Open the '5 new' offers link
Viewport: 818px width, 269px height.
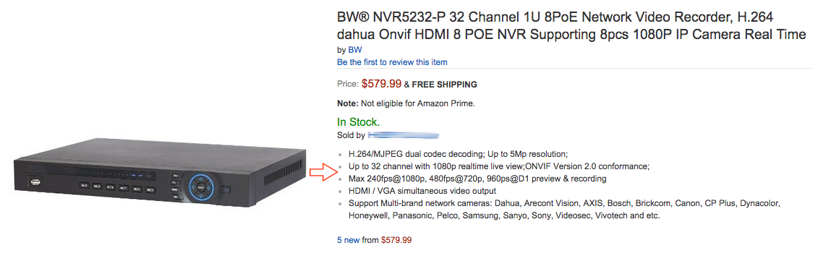click(x=348, y=240)
